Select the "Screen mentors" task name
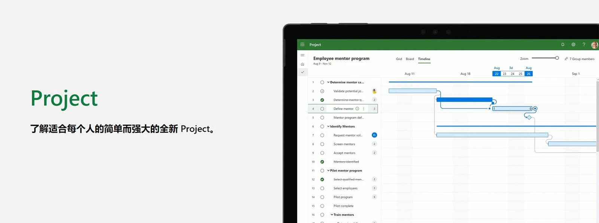This screenshot has width=599, height=223. [x=344, y=144]
